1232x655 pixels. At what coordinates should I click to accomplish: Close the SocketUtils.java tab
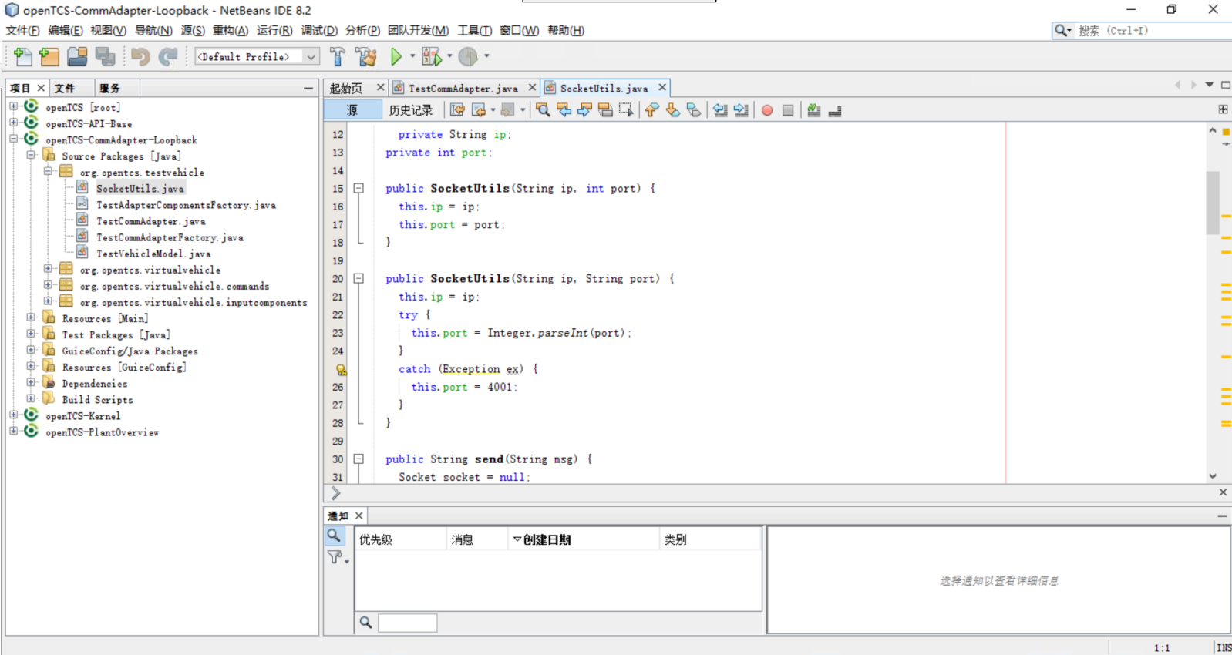pyautogui.click(x=662, y=88)
